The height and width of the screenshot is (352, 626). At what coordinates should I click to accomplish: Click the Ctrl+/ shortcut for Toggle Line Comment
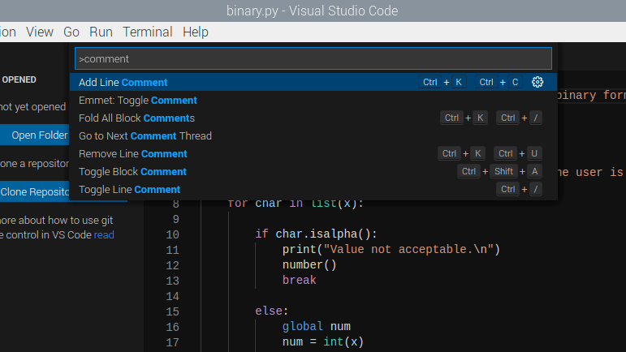tap(519, 189)
